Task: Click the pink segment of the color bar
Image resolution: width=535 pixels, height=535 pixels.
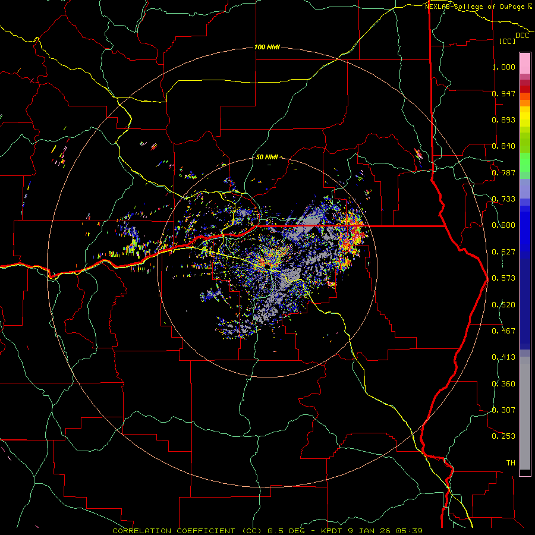Action: tap(525, 64)
